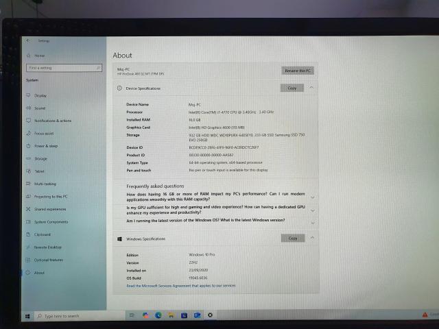Click the Settings gear in the taskbar
The image size is (439, 329).
(210, 315)
